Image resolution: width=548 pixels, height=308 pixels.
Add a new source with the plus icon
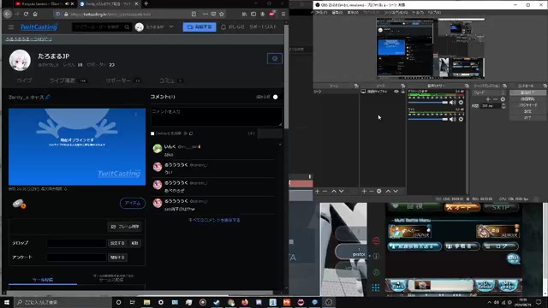(x=364, y=191)
